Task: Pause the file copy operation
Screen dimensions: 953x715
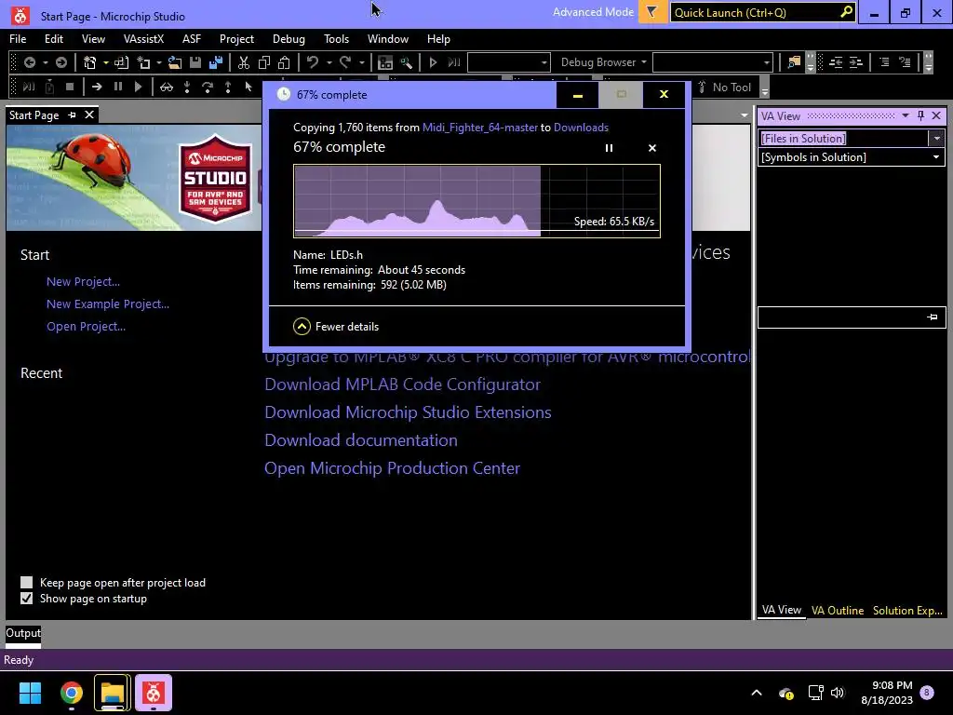Action: click(x=609, y=148)
